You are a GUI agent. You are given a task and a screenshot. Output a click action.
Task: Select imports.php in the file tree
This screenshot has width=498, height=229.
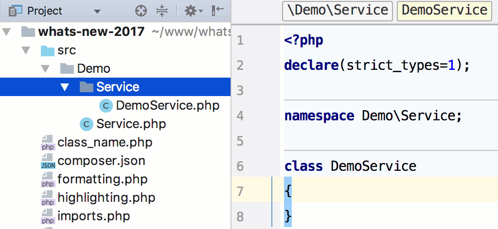[x=93, y=216]
